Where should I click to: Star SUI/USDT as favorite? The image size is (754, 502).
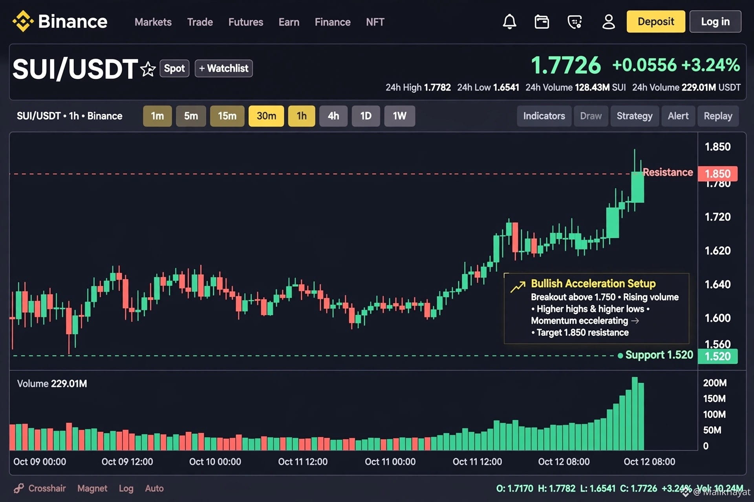[x=148, y=69]
